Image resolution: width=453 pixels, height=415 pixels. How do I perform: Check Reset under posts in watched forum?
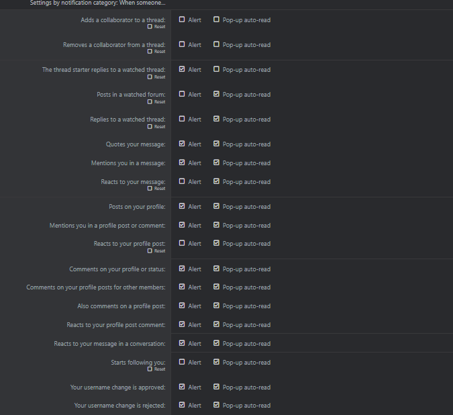pos(150,102)
